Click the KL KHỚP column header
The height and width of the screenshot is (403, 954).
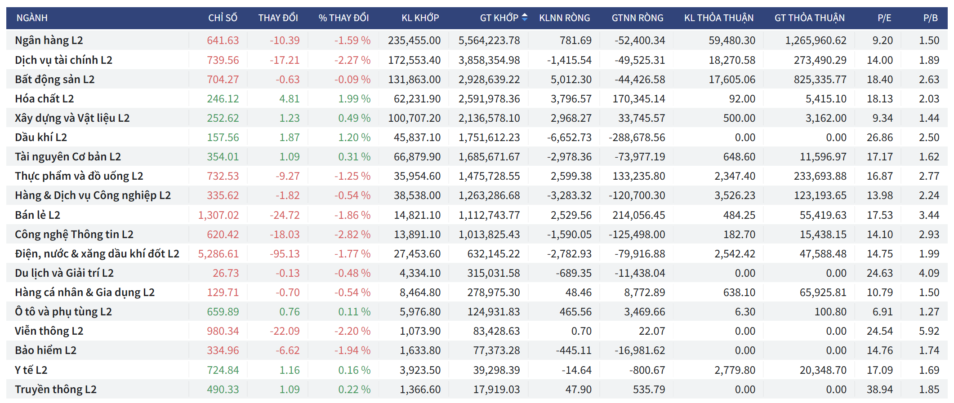pos(420,18)
